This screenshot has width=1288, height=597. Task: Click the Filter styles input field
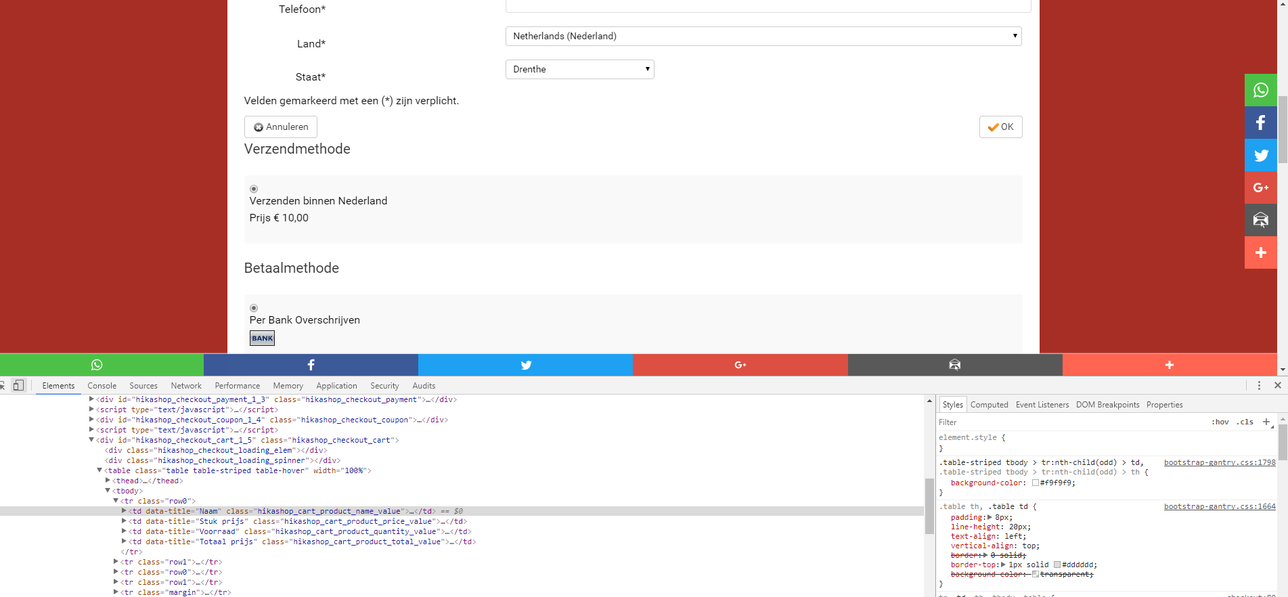1069,422
